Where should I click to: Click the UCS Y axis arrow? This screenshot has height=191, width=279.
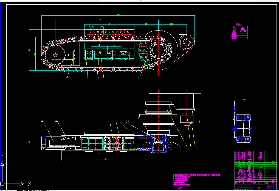click(2, 163)
